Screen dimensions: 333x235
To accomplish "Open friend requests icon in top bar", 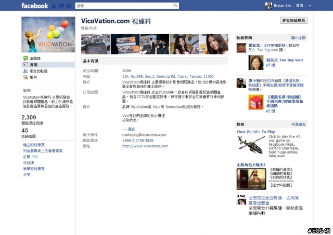I will coord(54,6).
